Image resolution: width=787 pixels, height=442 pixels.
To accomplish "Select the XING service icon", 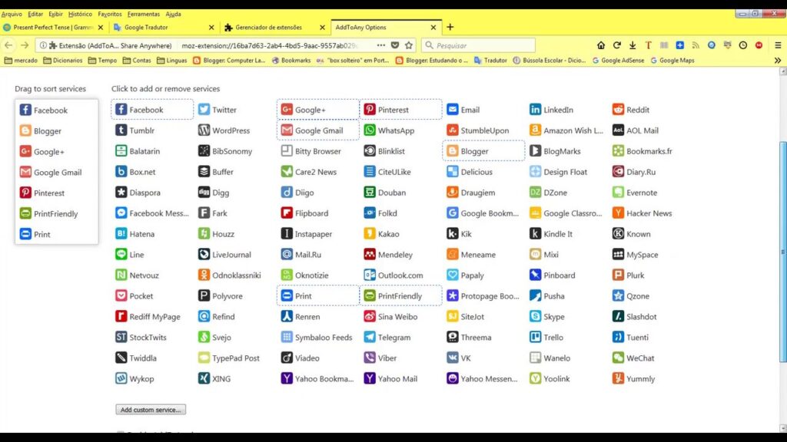I will [x=204, y=379].
